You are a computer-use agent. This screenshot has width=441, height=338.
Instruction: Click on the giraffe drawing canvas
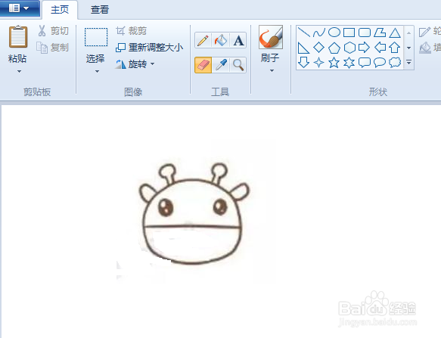pyautogui.click(x=221, y=222)
